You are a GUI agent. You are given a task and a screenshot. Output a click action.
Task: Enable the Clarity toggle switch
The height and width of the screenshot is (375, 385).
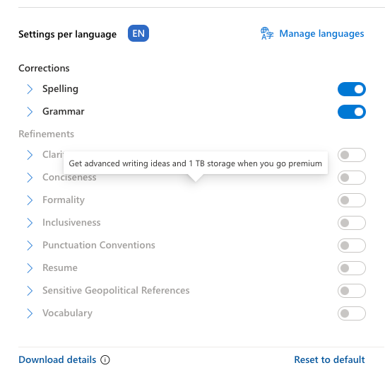[352, 155]
